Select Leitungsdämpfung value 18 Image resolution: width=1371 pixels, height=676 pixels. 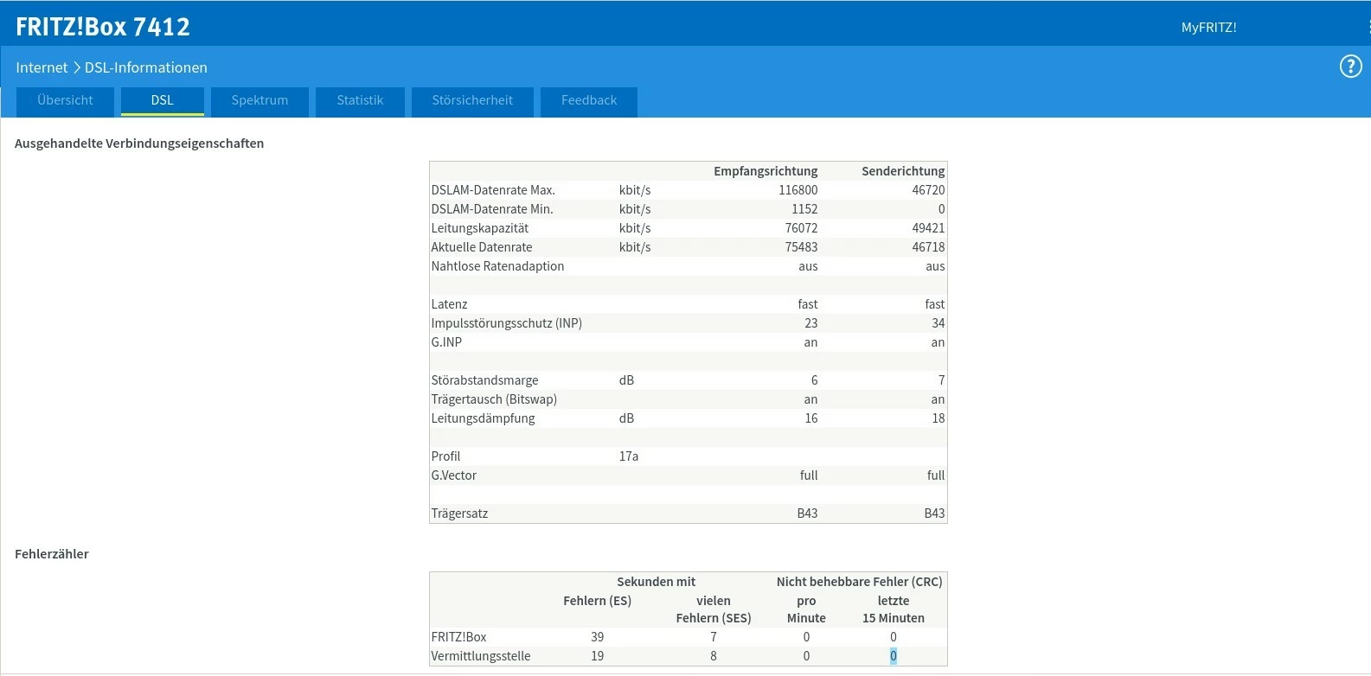coord(938,418)
